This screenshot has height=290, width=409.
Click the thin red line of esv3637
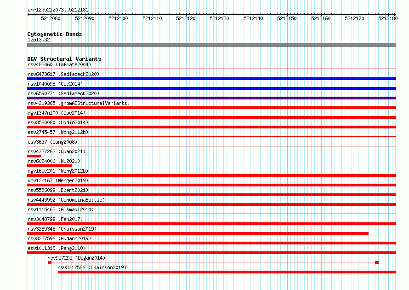pyautogui.click(x=211, y=146)
